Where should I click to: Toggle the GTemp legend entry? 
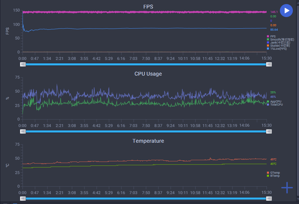(x=273, y=173)
